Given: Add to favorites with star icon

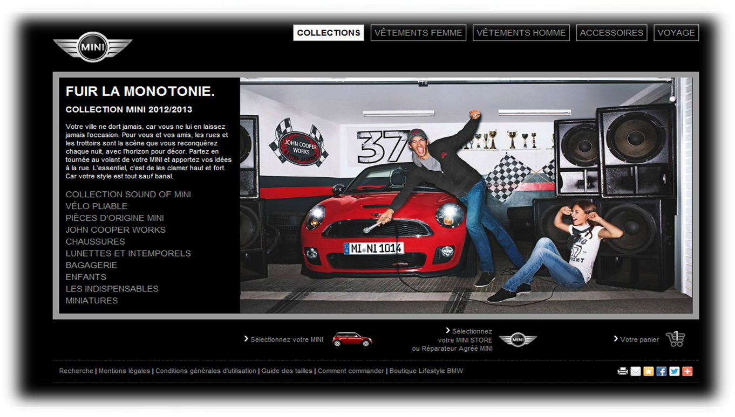Looking at the screenshot, I should point(649,371).
